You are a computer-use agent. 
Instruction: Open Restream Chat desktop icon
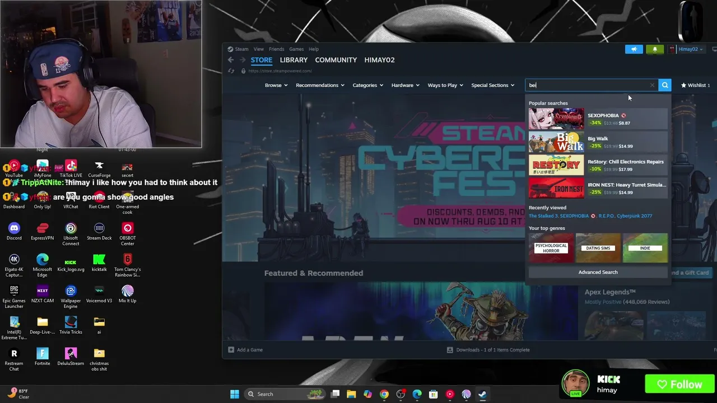(x=14, y=359)
